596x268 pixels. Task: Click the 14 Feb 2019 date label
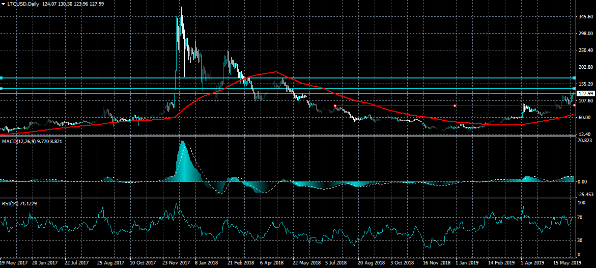(502, 263)
